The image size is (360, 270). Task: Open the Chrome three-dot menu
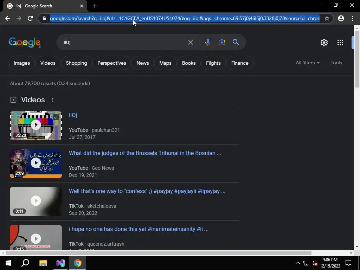pyautogui.click(x=352, y=18)
